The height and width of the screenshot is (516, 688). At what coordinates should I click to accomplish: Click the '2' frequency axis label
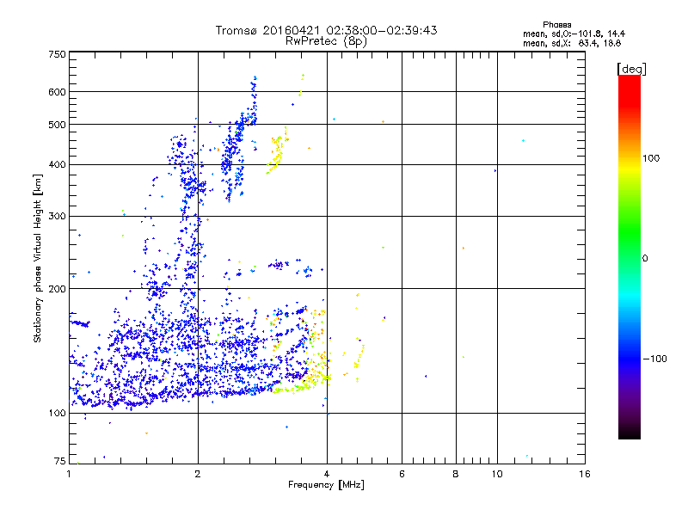pyautogui.click(x=198, y=474)
